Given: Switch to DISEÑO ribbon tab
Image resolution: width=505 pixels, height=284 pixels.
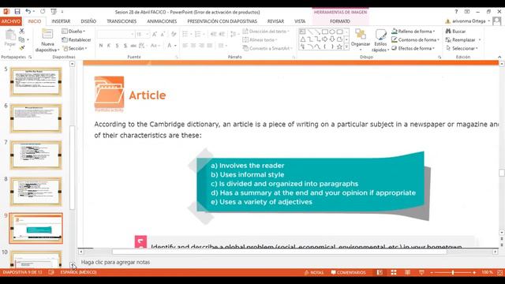Looking at the screenshot, I should pos(88,21).
